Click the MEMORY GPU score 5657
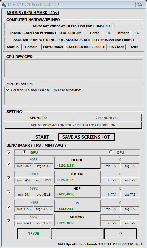 click(x=34, y=217)
